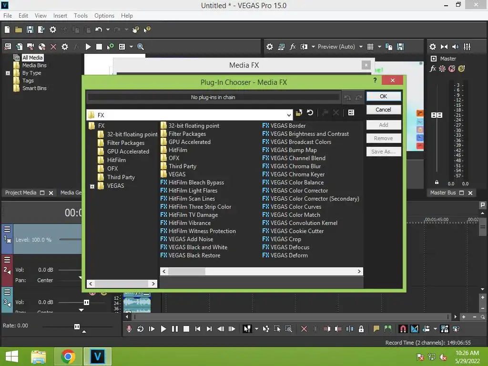This screenshot has width=488, height=366.
Task: Pause timeline playback in transport
Action: pos(174,329)
